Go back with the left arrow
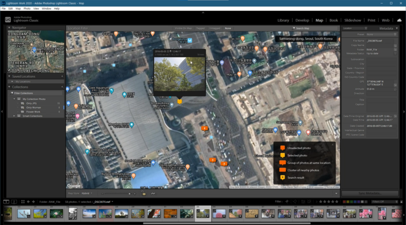 pyautogui.click(x=28, y=202)
